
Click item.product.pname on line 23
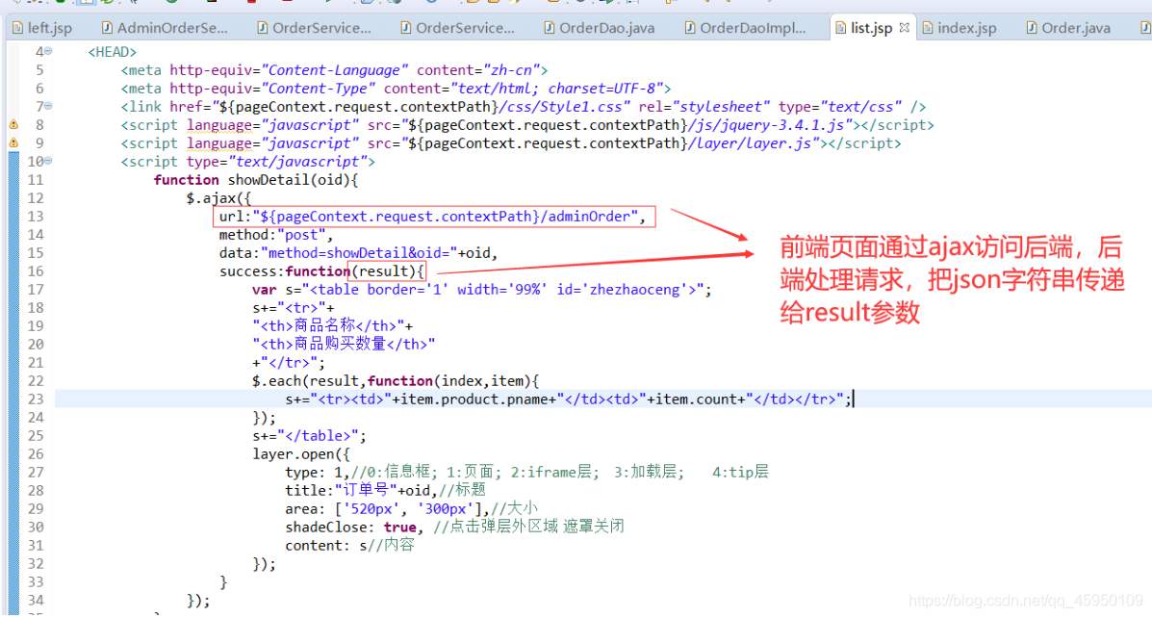pyautogui.click(x=474, y=399)
